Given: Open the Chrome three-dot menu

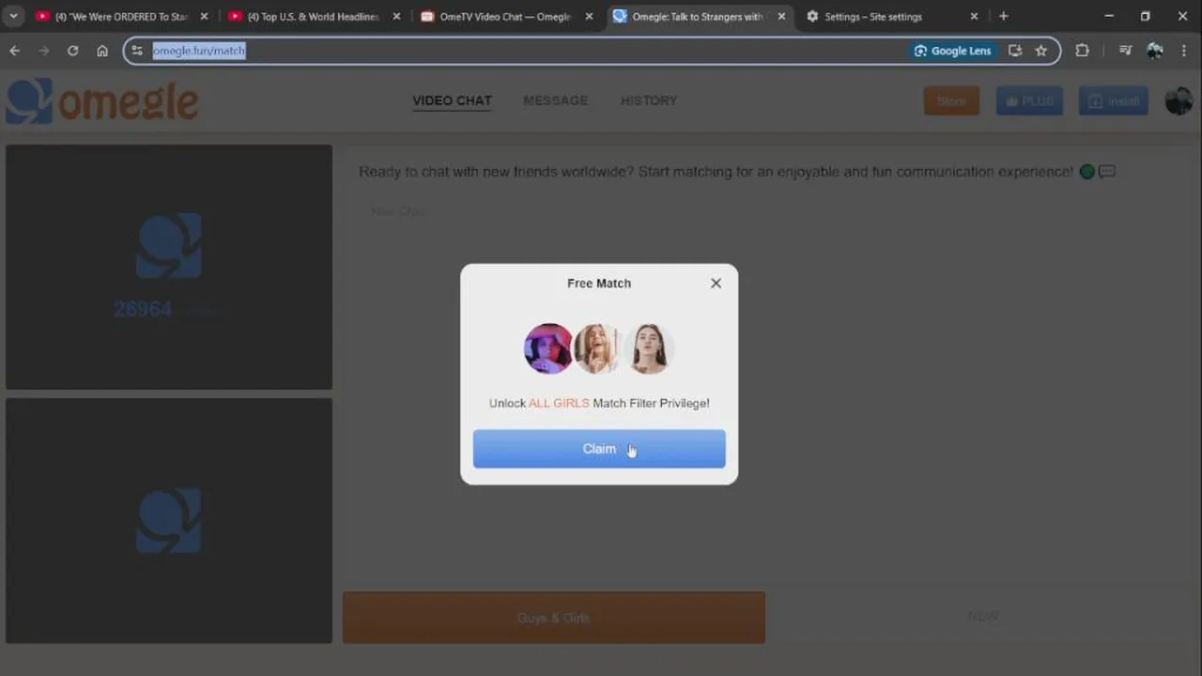Looking at the screenshot, I should click(1184, 51).
